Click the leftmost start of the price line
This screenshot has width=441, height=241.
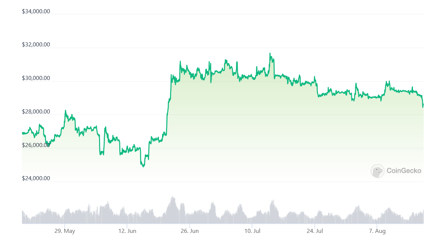click(x=22, y=133)
